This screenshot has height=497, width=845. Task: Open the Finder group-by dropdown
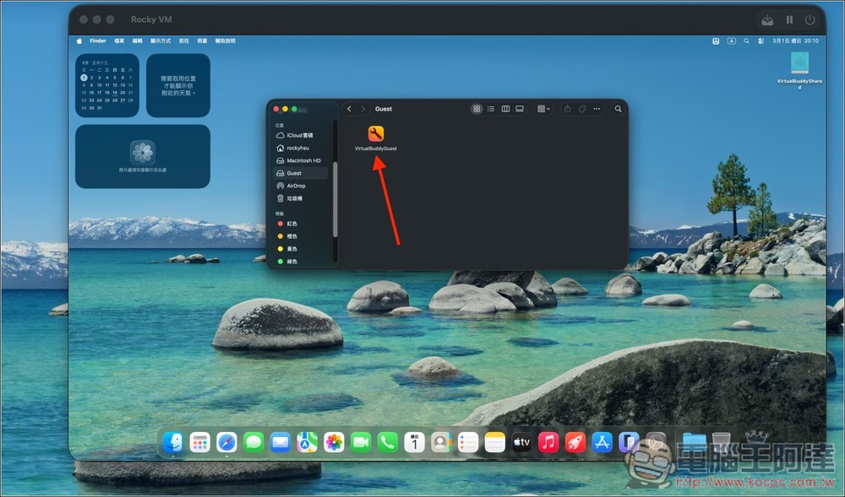543,109
